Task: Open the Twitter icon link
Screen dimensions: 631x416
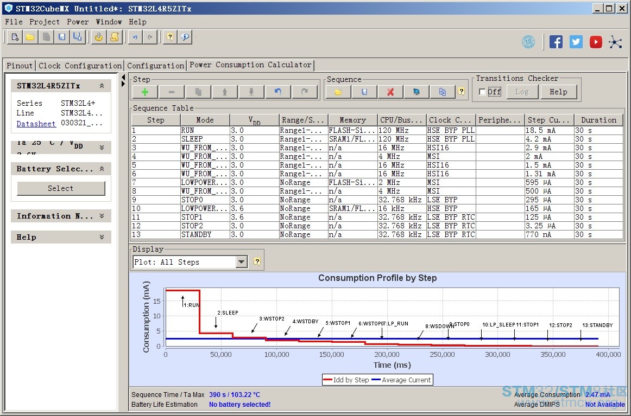Action: pyautogui.click(x=576, y=42)
